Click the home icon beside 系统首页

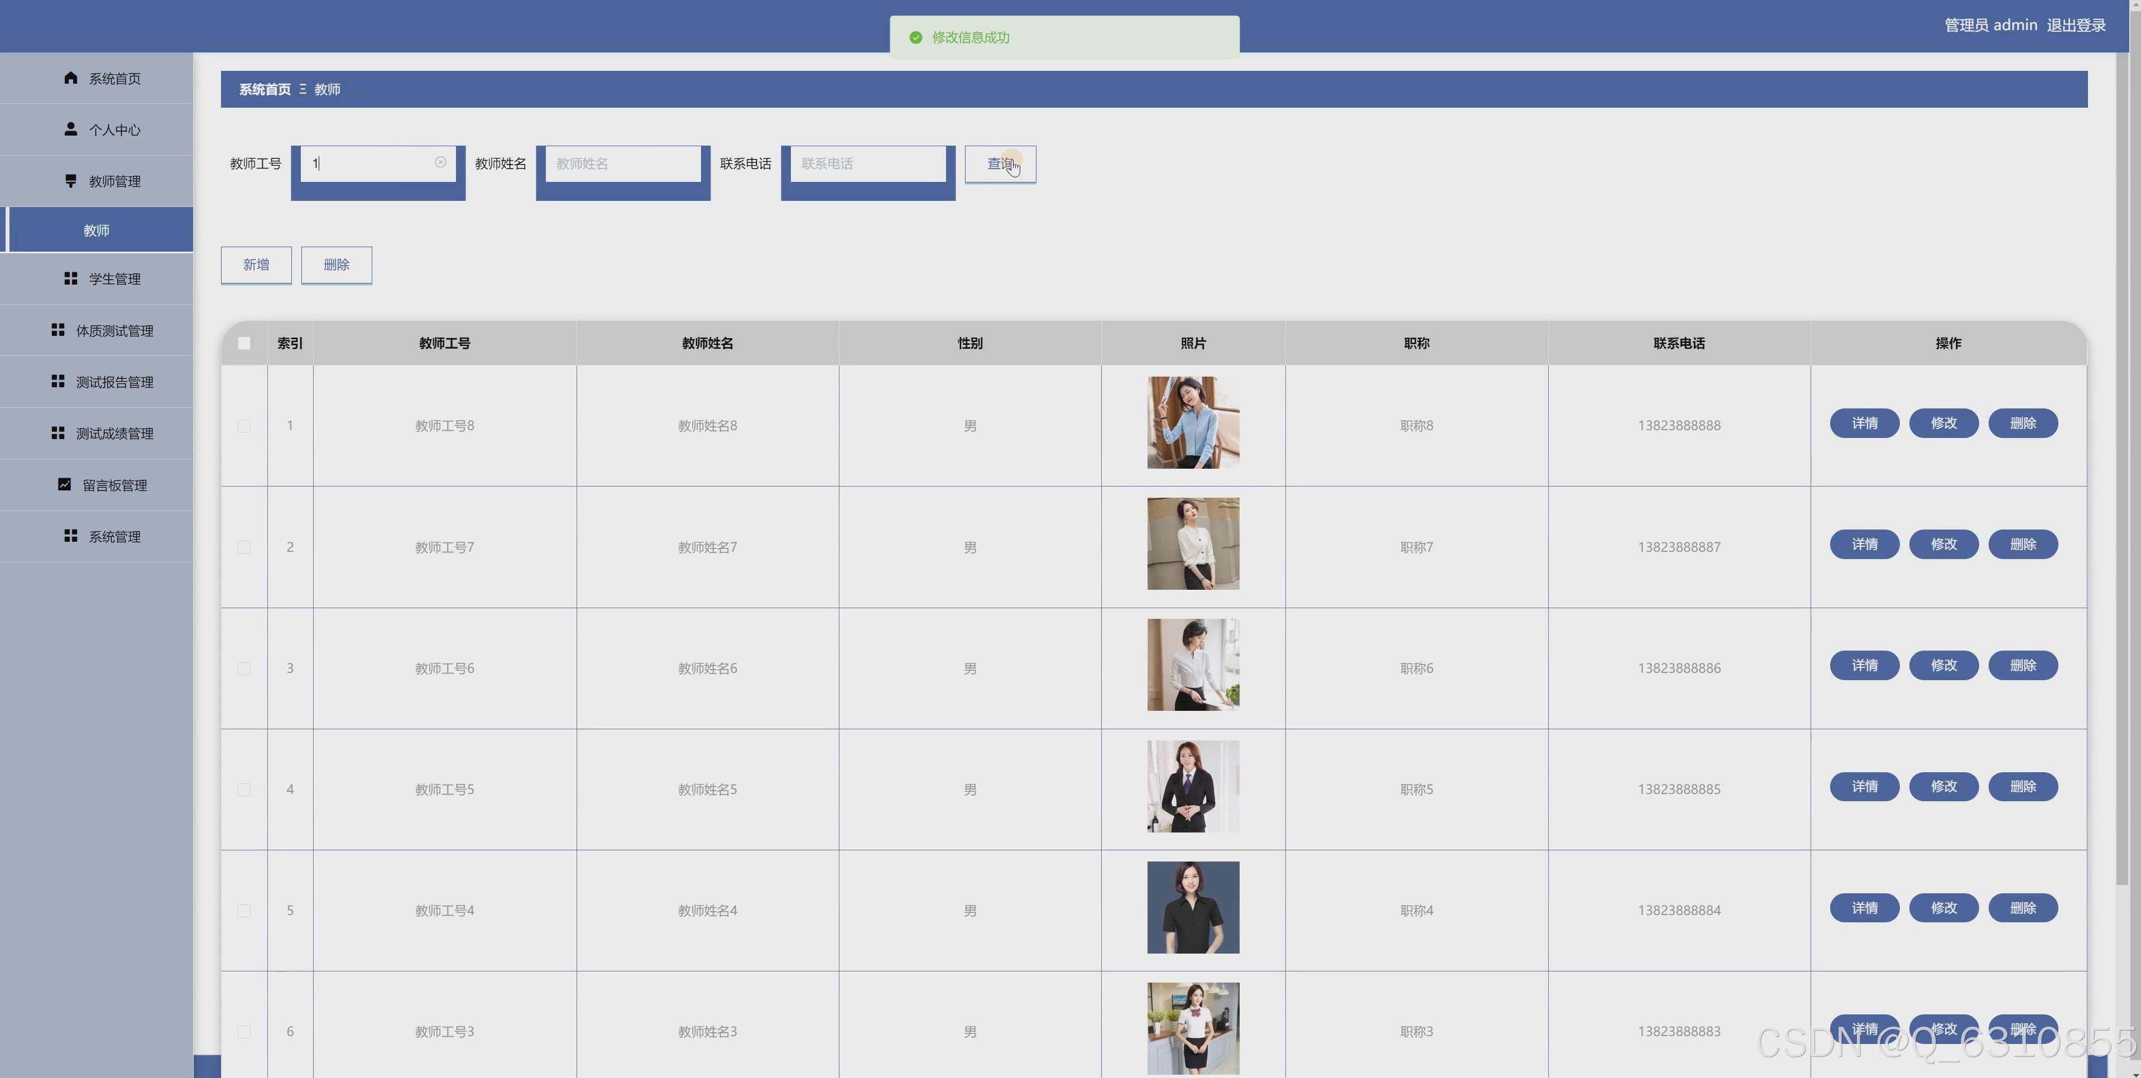tap(71, 78)
